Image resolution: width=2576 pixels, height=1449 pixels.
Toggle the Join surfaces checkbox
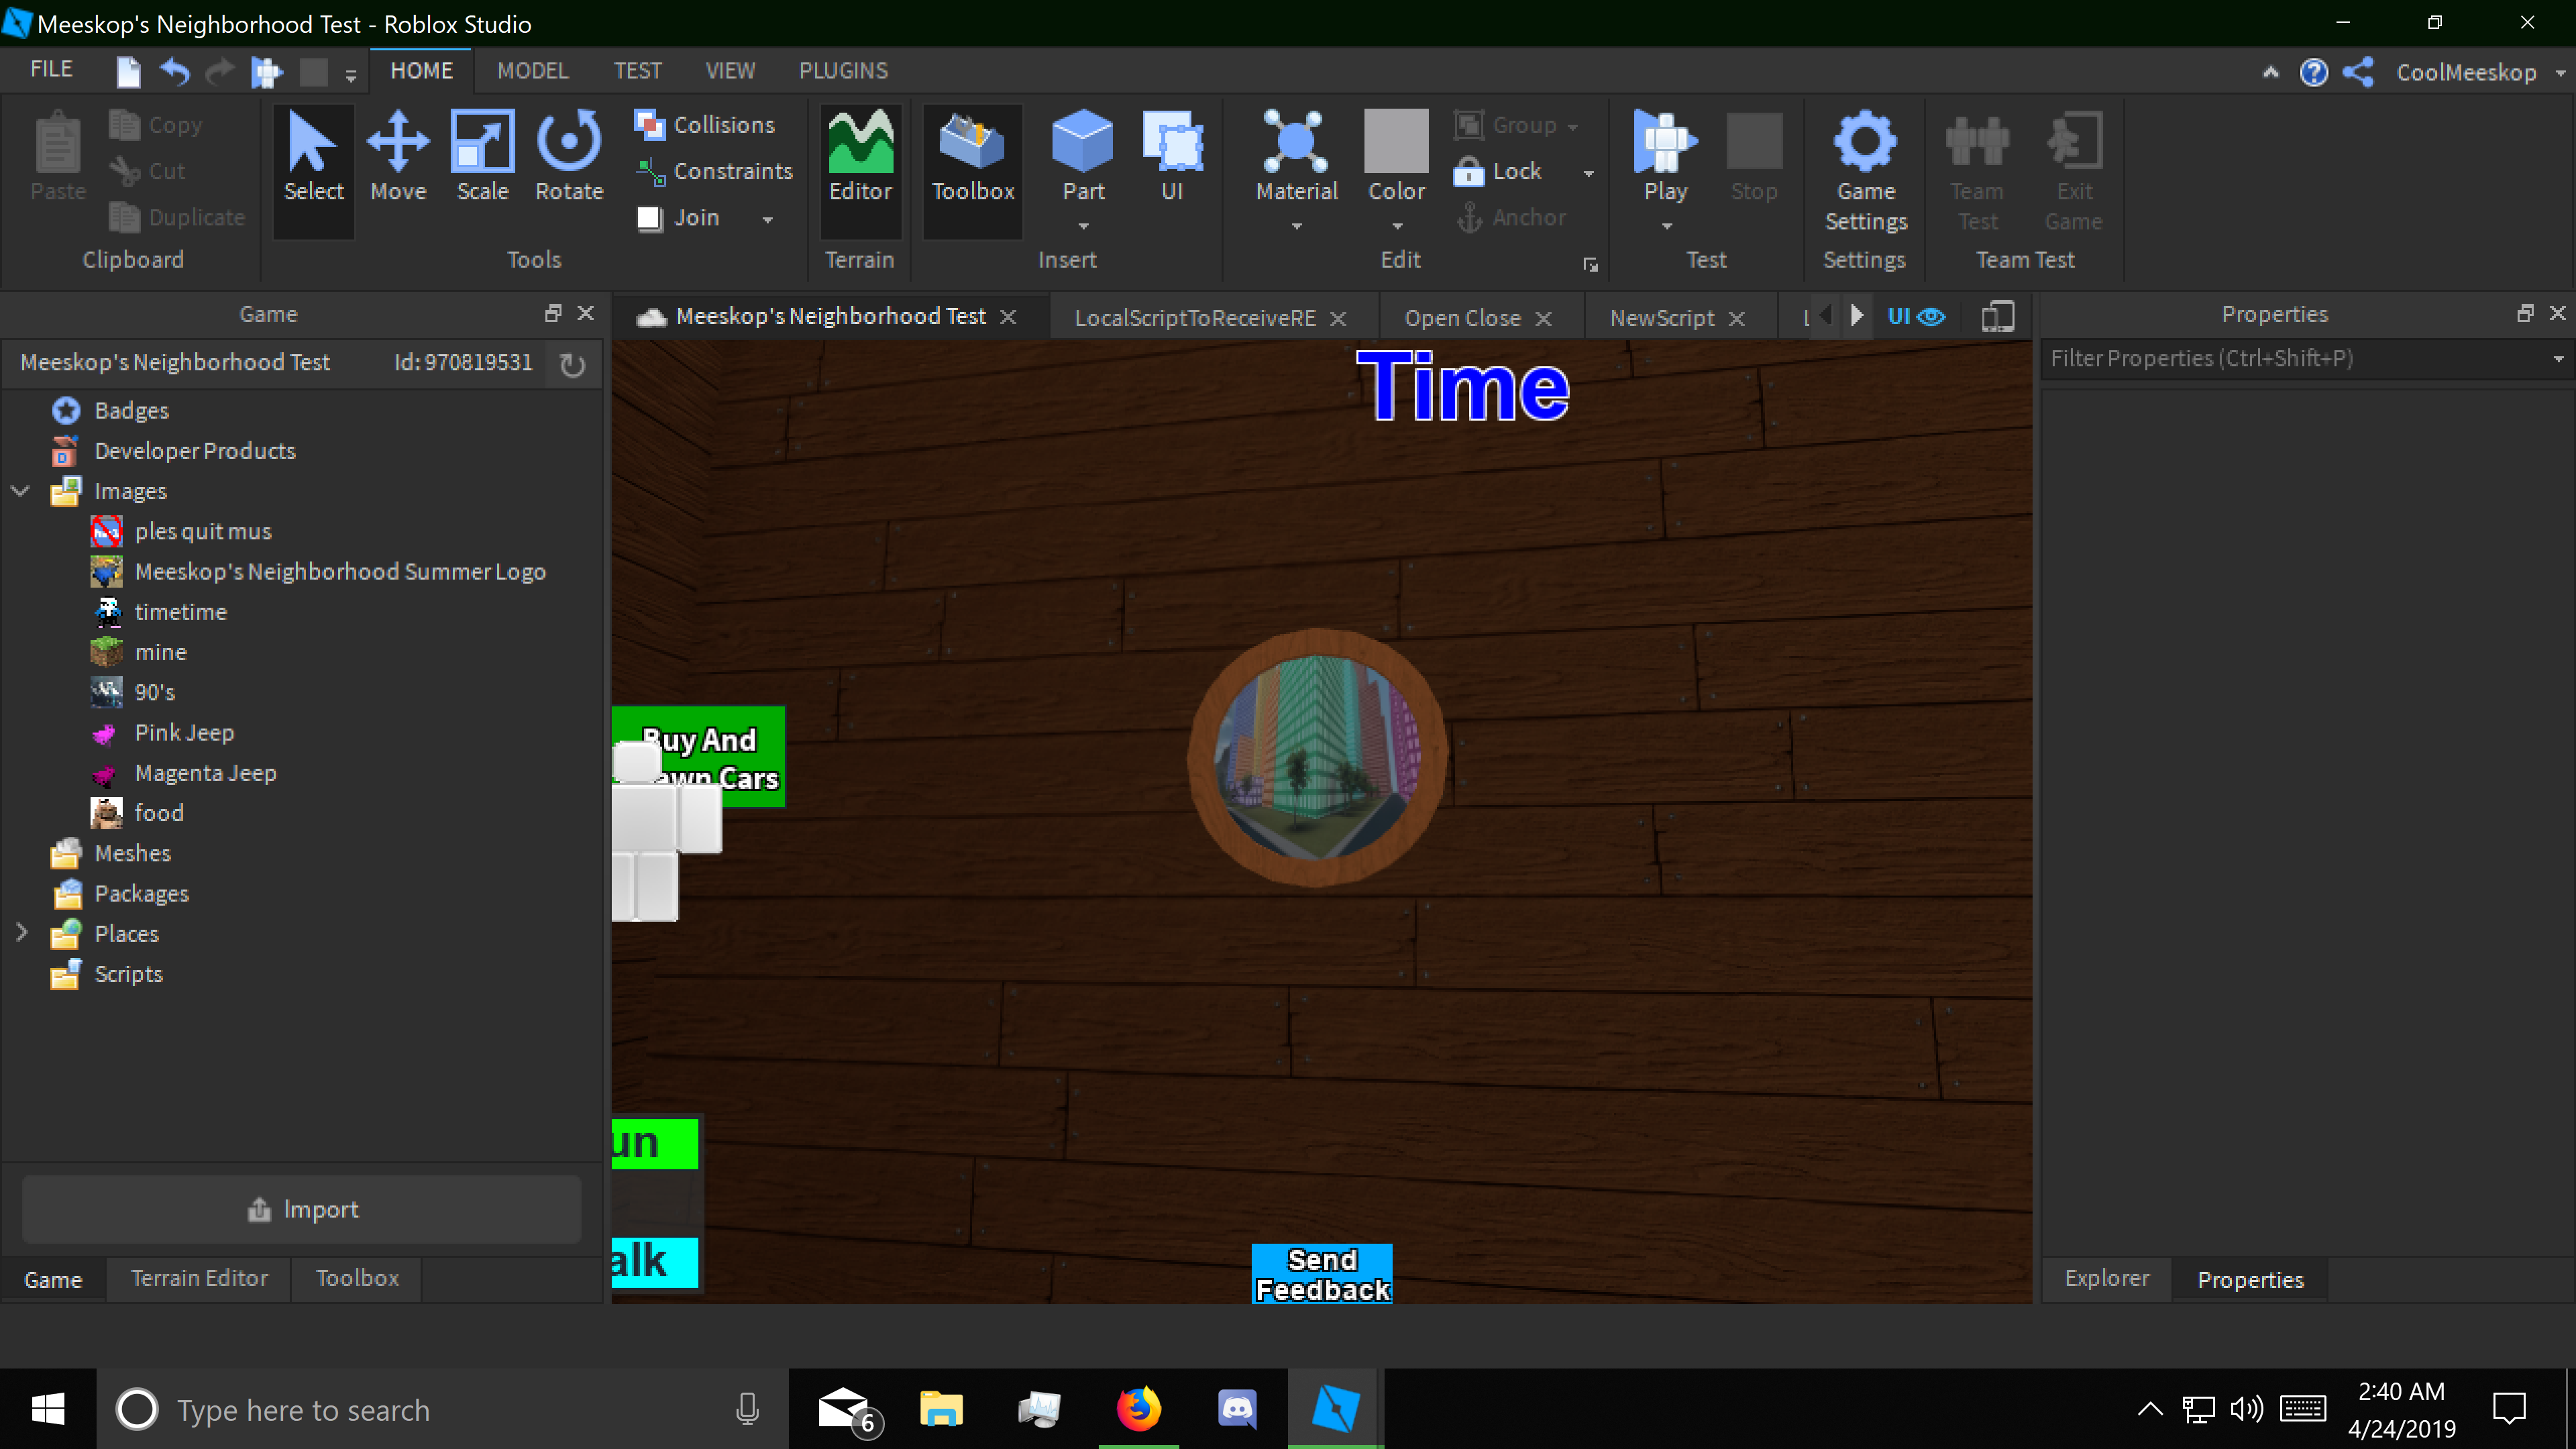[650, 218]
